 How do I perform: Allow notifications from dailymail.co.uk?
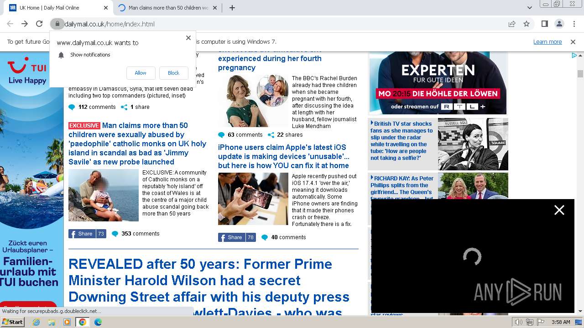[x=141, y=73]
